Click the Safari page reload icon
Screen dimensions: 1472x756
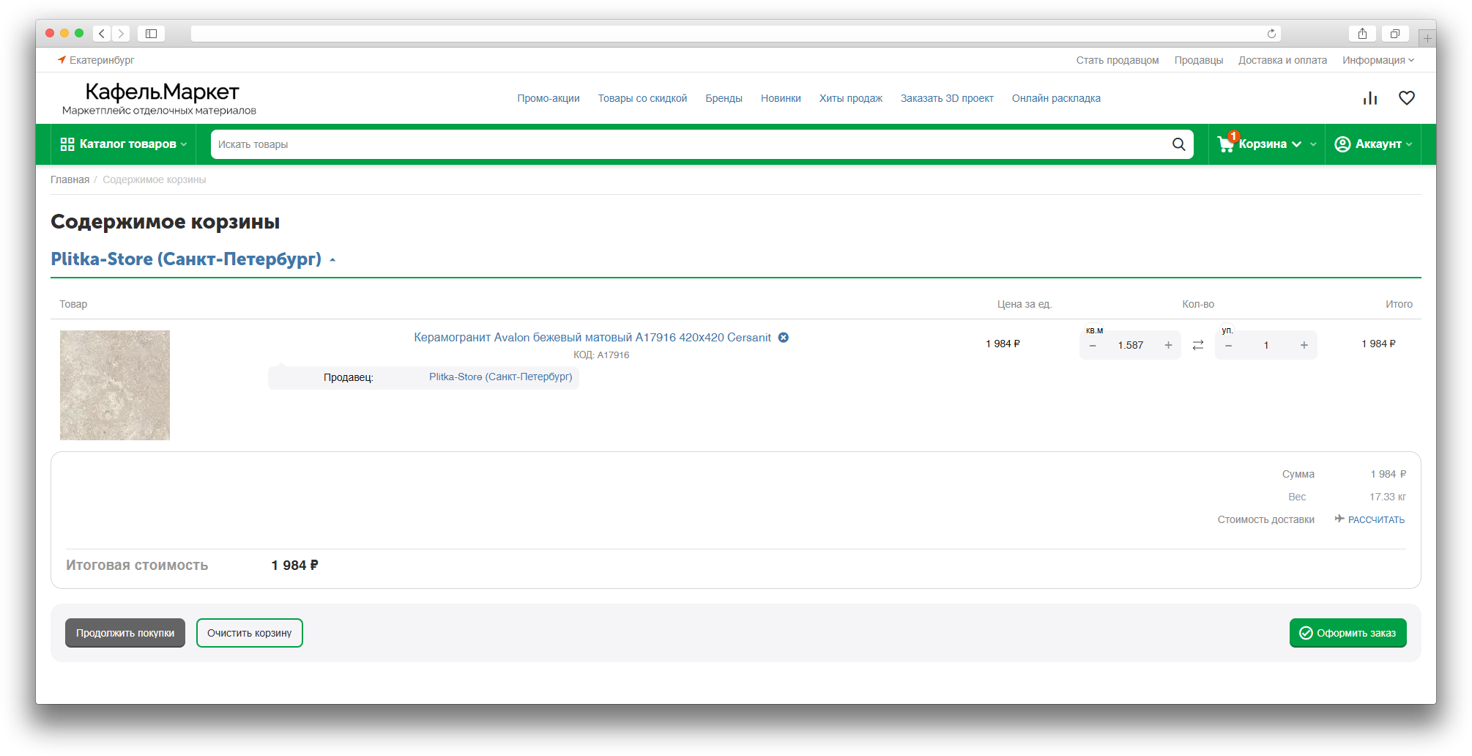click(x=1271, y=34)
